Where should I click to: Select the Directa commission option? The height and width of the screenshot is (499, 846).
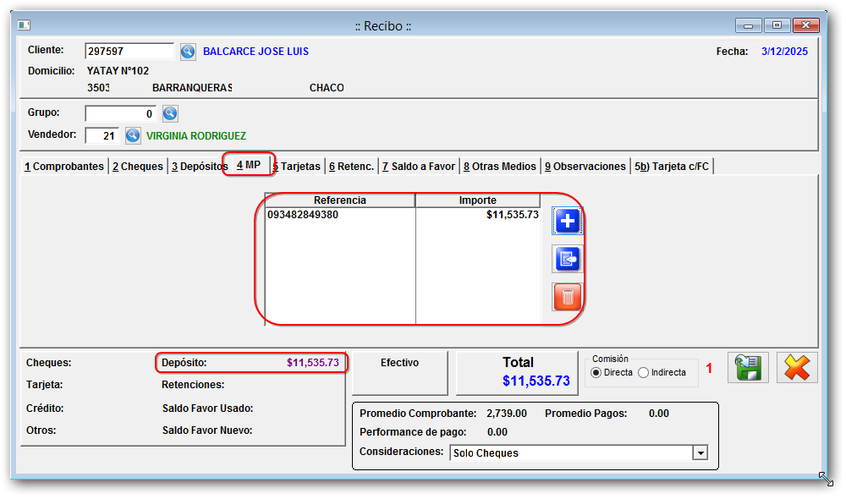[x=596, y=373]
